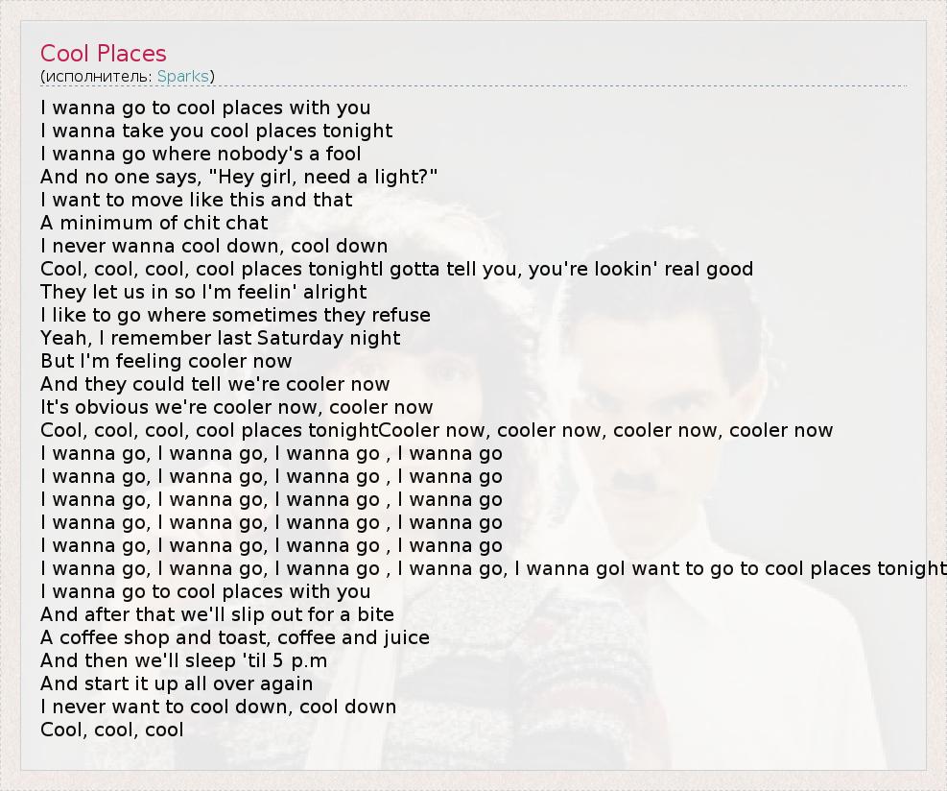Click "And they could tell we're cooler now"
The height and width of the screenshot is (791, 947).
click(x=215, y=384)
